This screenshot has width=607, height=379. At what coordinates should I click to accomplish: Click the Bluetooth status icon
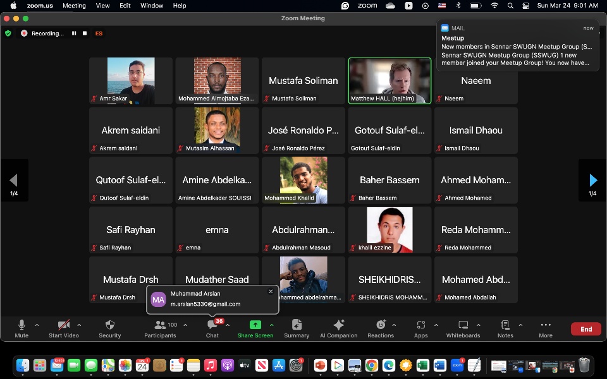(458, 6)
